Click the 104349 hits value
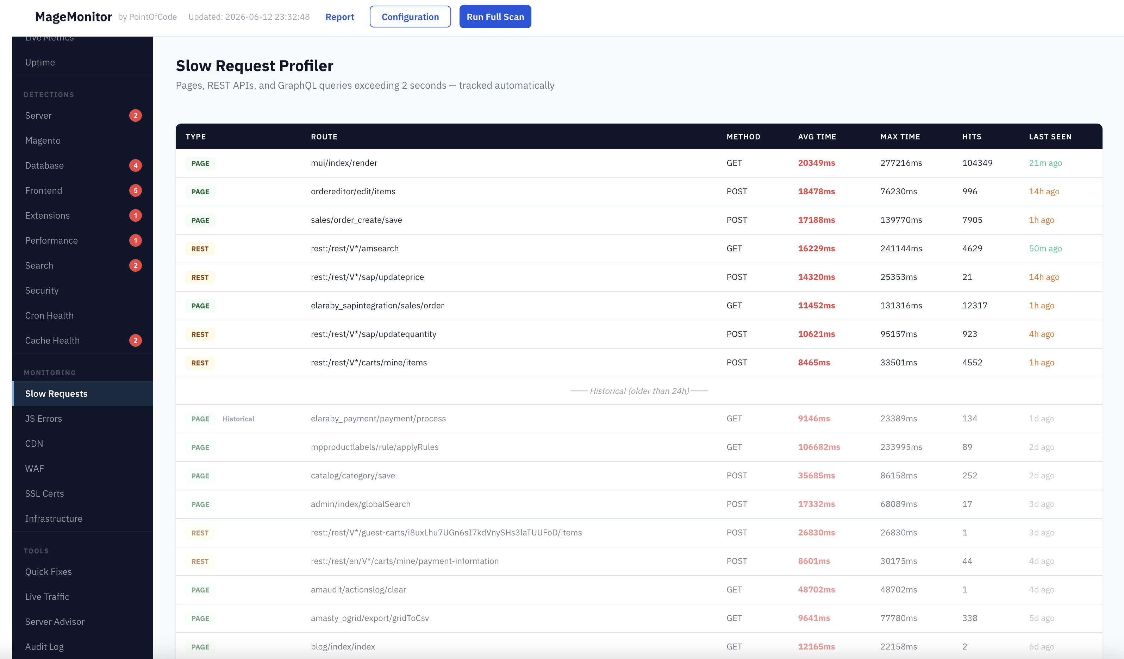The image size is (1124, 659). pyautogui.click(x=977, y=163)
